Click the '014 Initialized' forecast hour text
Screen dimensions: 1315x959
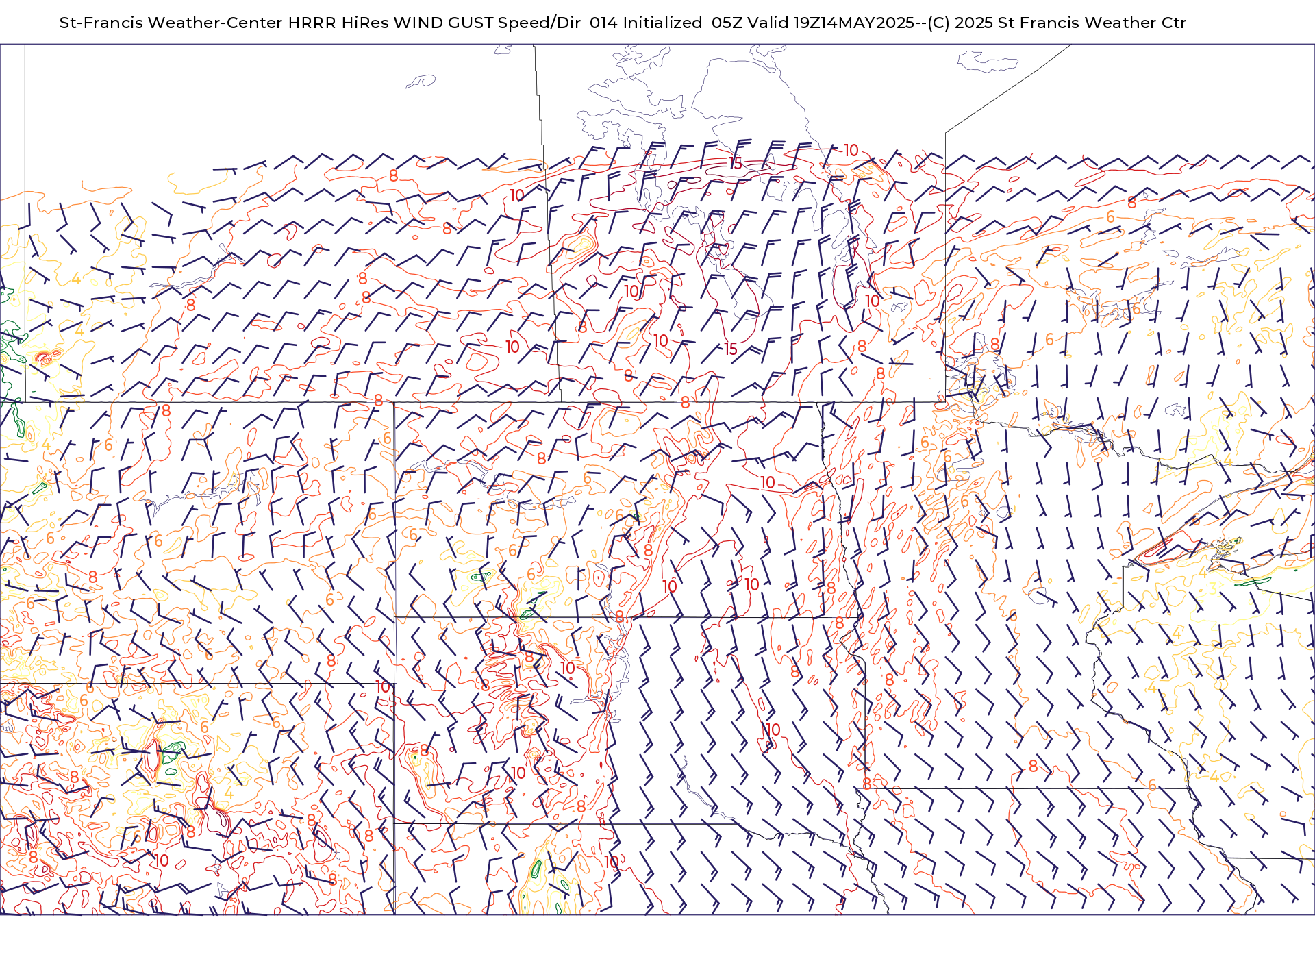(646, 23)
